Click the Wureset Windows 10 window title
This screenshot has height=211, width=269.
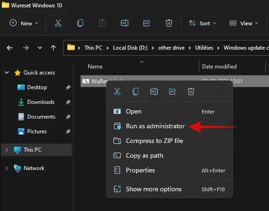point(36,6)
